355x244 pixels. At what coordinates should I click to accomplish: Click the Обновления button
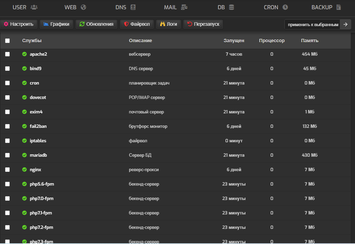(96, 24)
